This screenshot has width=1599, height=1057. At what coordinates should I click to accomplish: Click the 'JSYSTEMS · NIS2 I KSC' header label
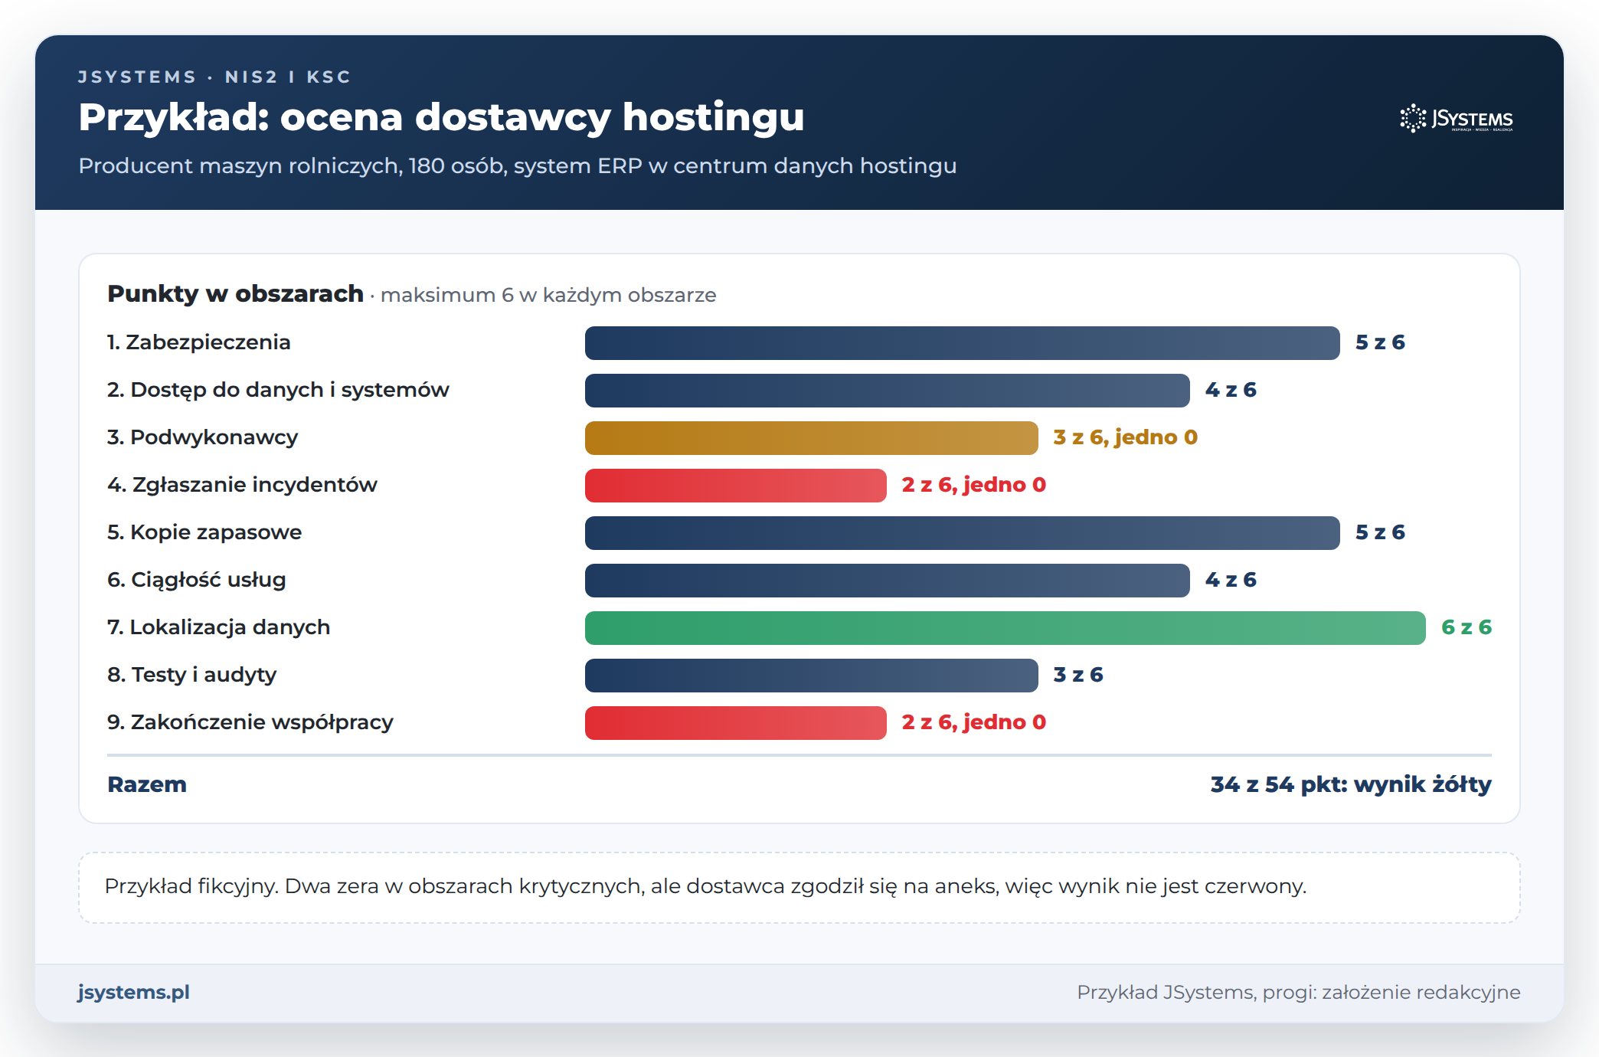tap(214, 77)
